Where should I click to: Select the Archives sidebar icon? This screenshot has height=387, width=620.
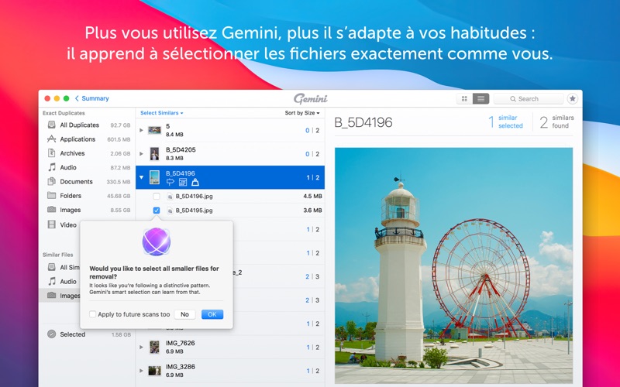coord(51,152)
